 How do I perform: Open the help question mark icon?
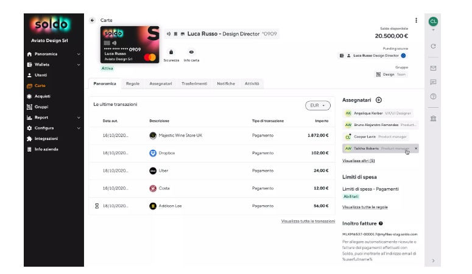pos(433,96)
